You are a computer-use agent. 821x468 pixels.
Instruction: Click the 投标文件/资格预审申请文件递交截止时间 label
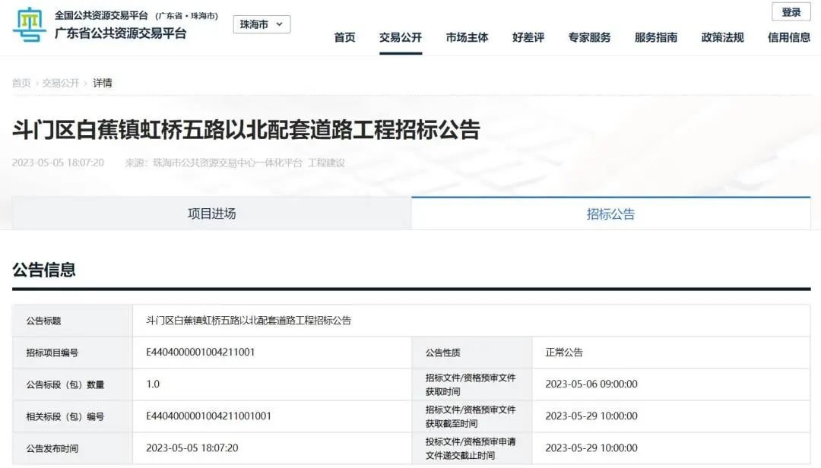tap(471, 449)
